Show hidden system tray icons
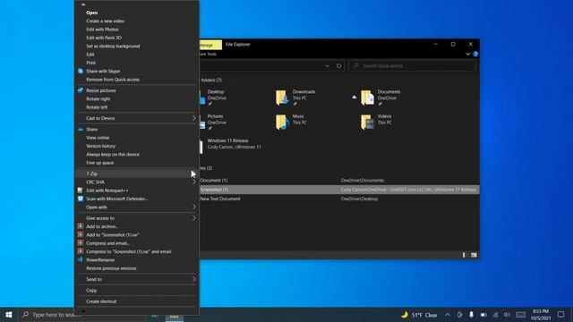573x322 pixels. [x=448, y=315]
